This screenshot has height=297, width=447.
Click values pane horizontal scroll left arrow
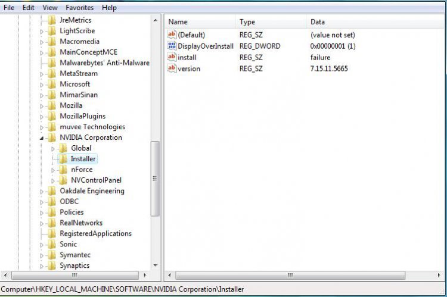click(x=170, y=276)
